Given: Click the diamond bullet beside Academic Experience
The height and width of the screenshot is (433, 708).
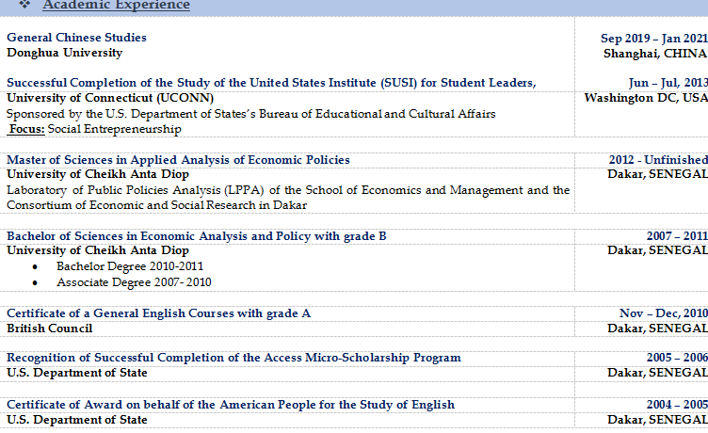Looking at the screenshot, I should 24,5.
